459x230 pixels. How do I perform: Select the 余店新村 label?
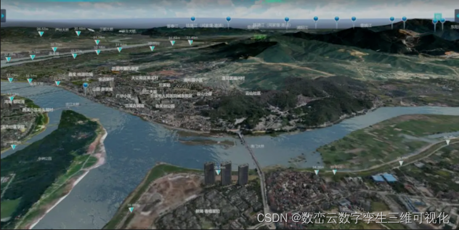[x=106, y=79]
